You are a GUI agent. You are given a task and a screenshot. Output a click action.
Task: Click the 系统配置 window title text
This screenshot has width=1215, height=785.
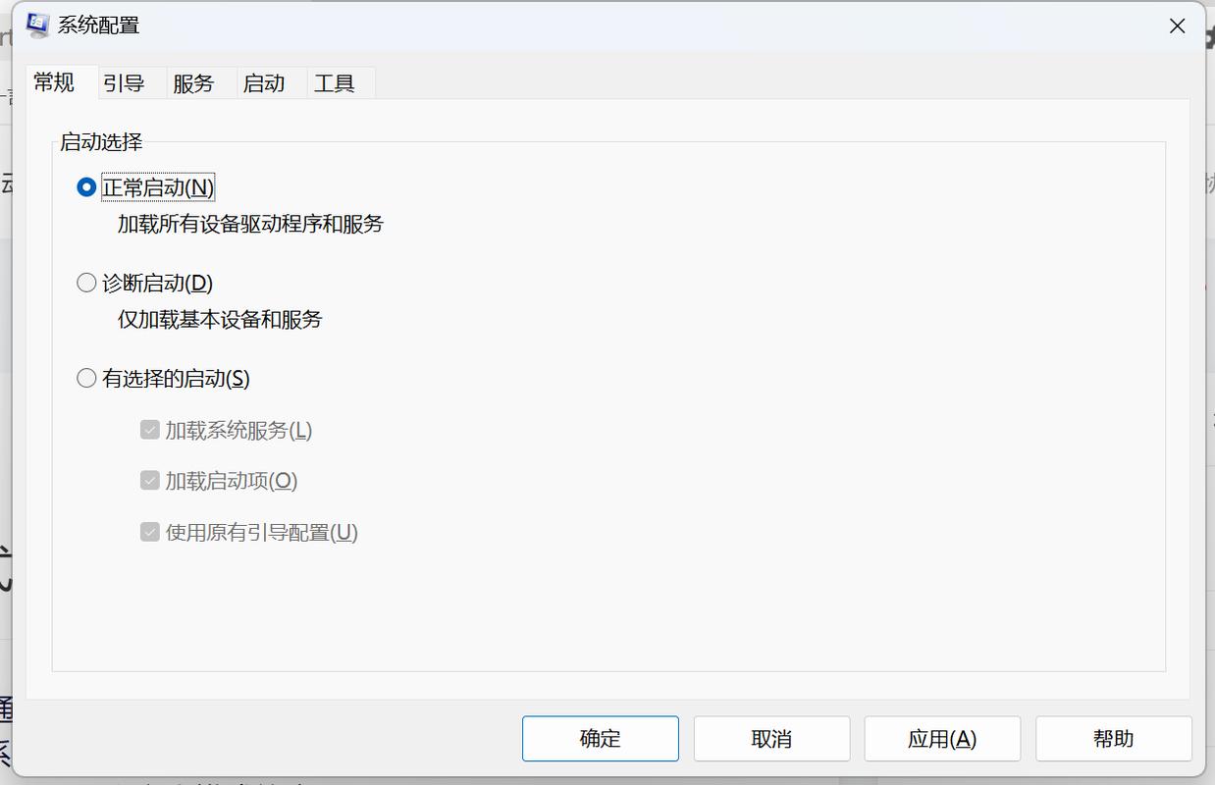click(98, 26)
